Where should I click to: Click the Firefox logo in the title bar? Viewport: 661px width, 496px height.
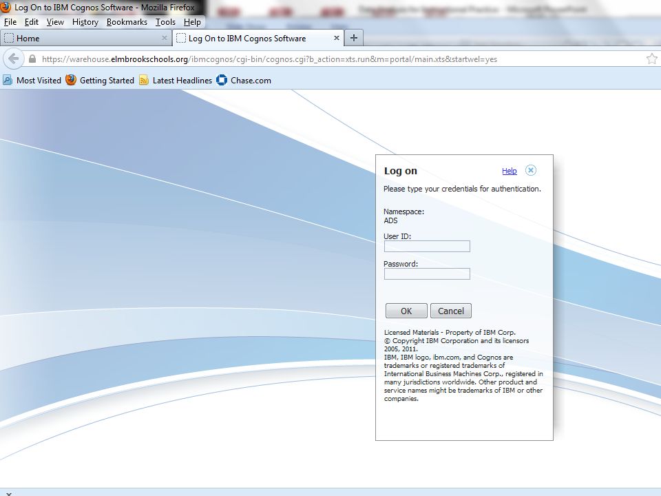click(6, 7)
